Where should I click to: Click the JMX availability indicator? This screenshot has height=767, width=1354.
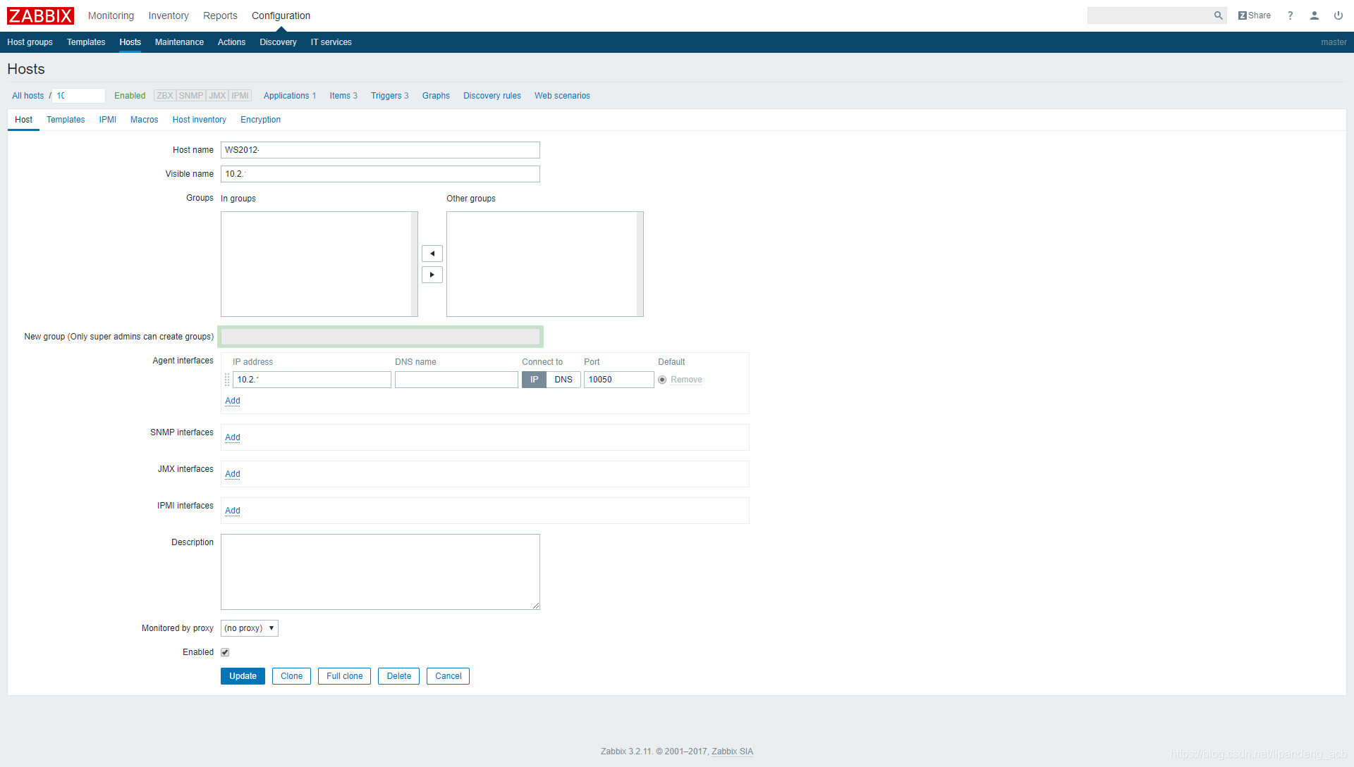[217, 96]
